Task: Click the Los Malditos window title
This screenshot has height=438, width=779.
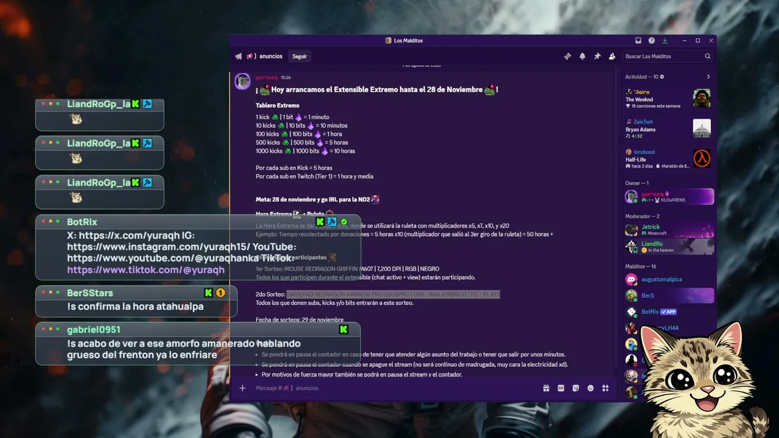Action: point(408,41)
